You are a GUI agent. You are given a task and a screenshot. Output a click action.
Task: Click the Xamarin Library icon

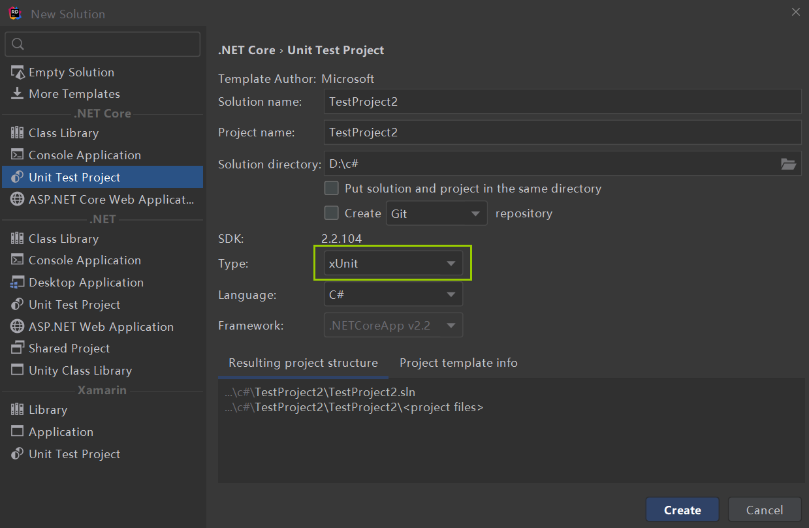[x=18, y=410]
